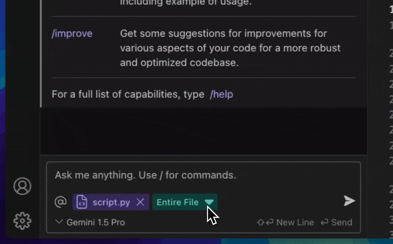This screenshot has width=393, height=244.
Task: Send message with paper plane icon
Action: point(349,201)
